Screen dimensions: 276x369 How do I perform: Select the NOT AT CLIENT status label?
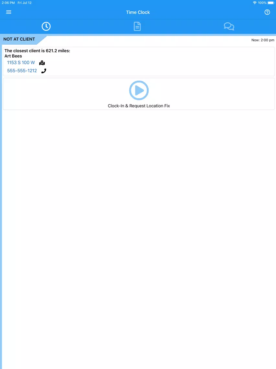point(19,39)
